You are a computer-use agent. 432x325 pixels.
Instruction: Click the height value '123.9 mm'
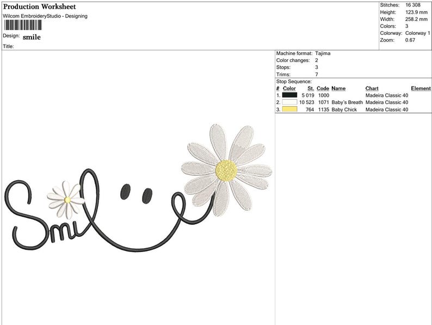416,12
